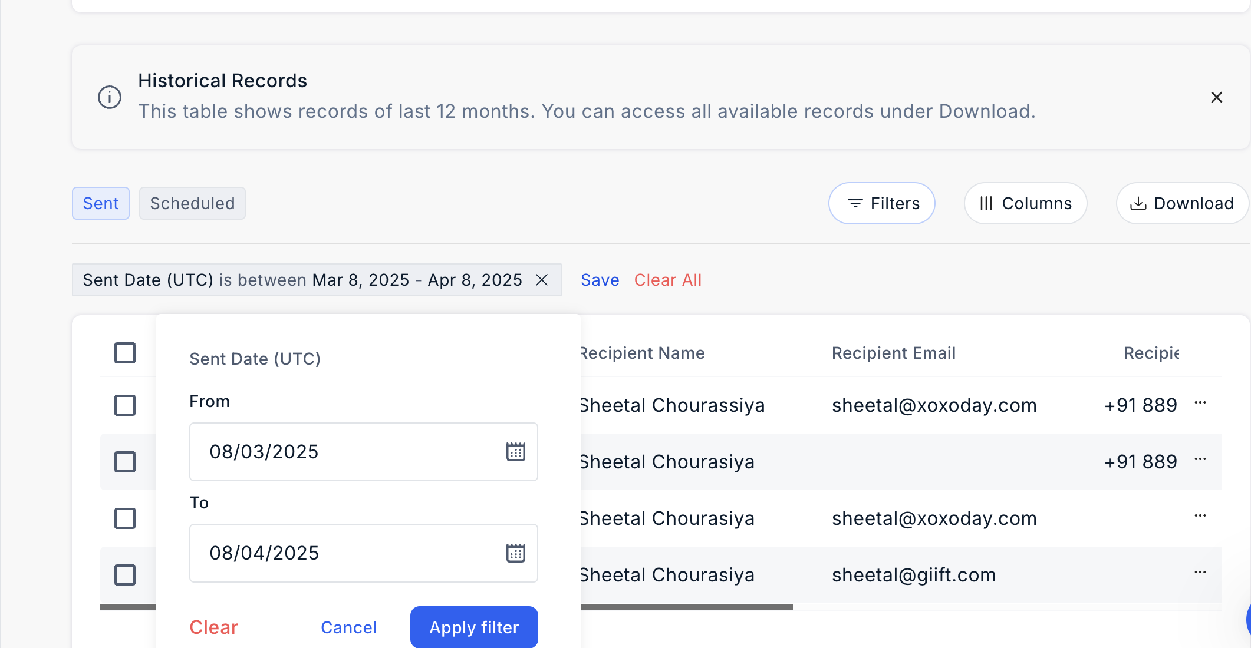Click the horizontal table scrollbar
This screenshot has height=648, width=1251.
684,607
